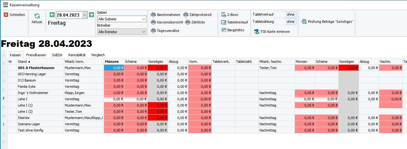The width and height of the screenshot is (407, 149).
Task: Go to next day with green right arrow
Action: click(92, 15)
